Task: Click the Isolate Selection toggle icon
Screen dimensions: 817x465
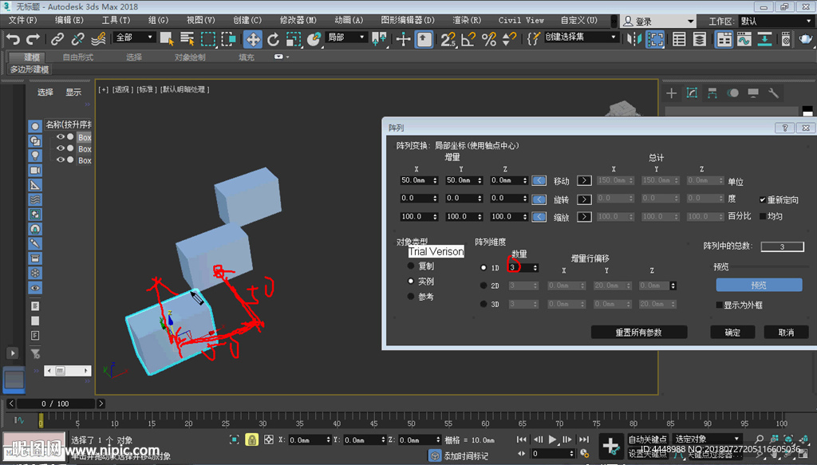Action: click(x=234, y=439)
